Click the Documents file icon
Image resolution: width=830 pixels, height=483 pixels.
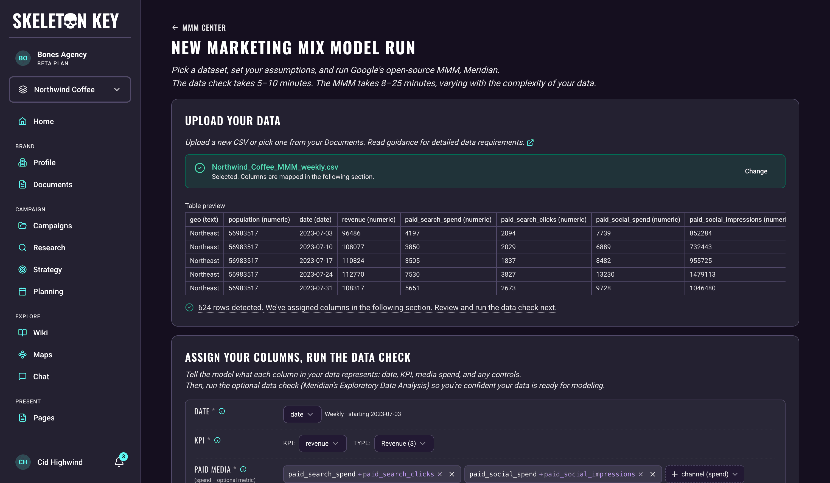pos(23,184)
